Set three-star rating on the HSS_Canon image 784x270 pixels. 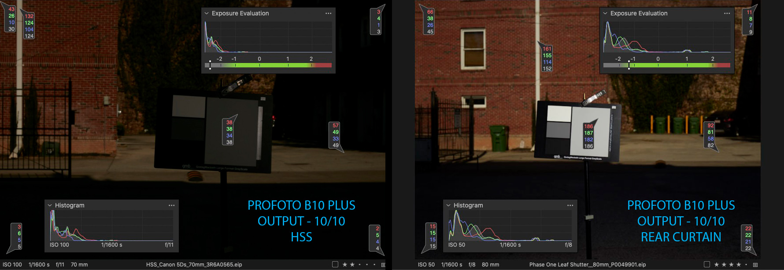pyautogui.click(x=359, y=265)
